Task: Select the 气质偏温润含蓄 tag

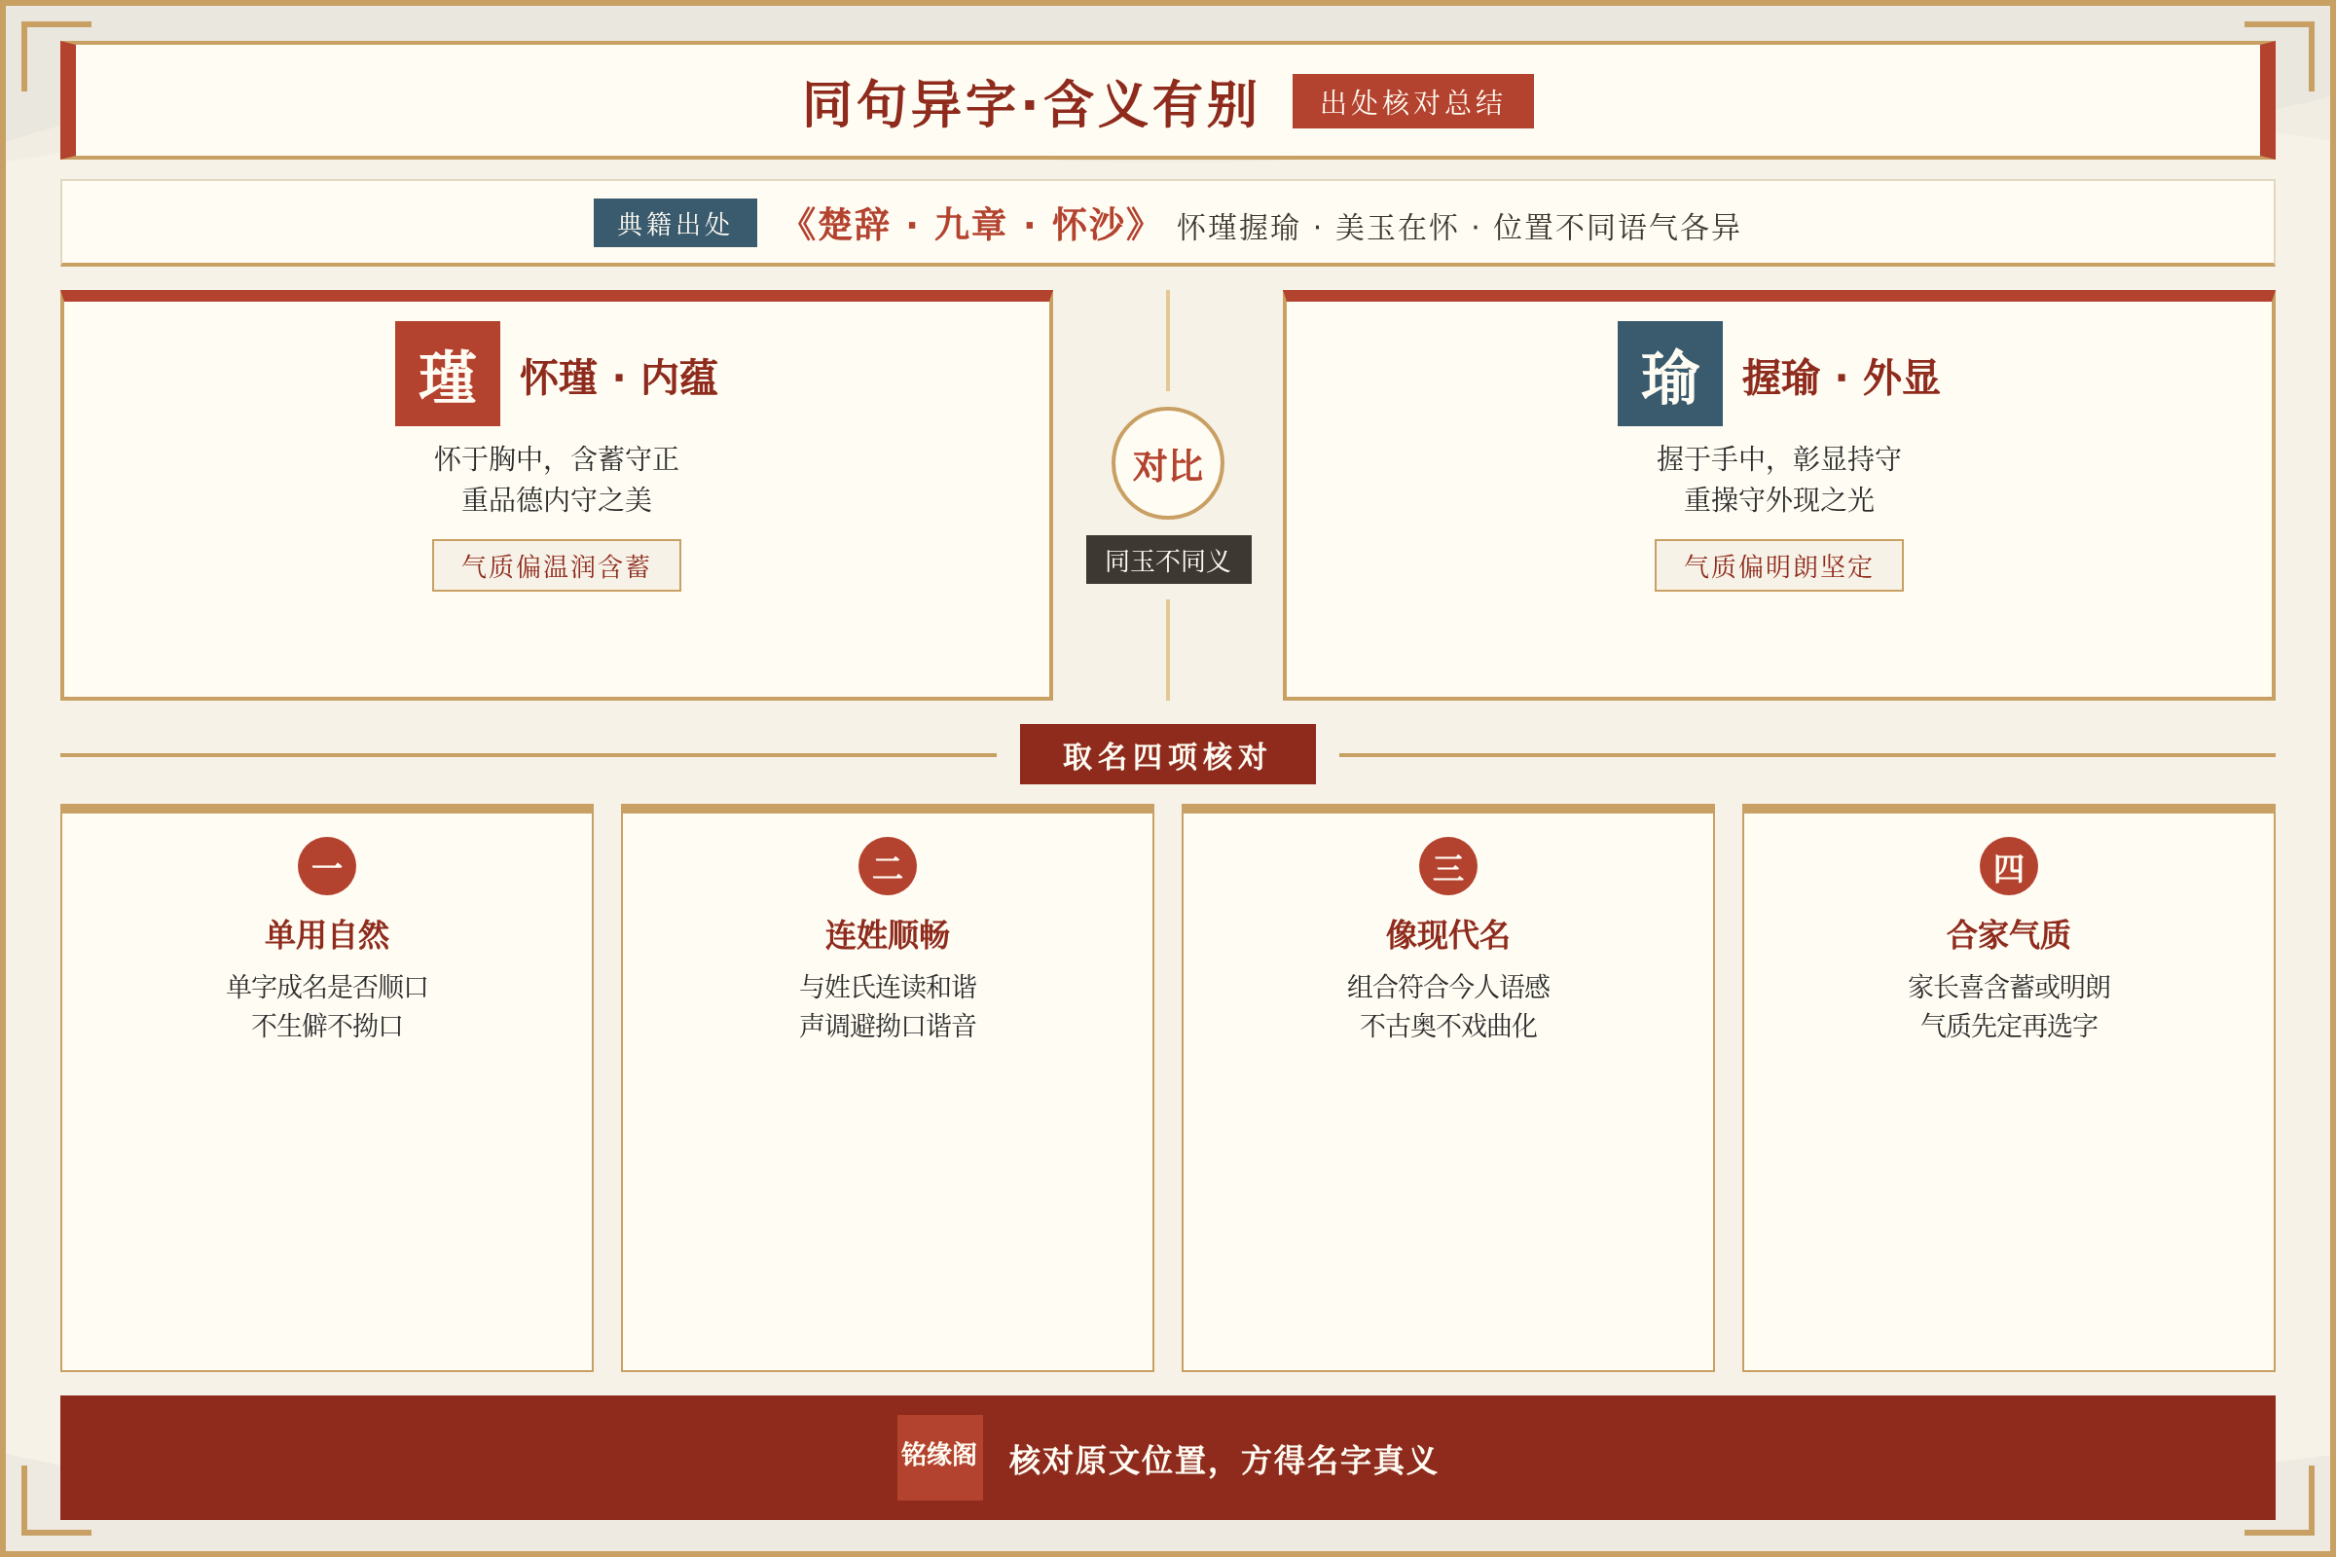Action: (556, 566)
